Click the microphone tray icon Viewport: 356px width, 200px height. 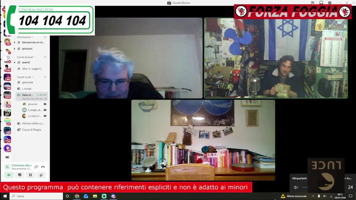click(x=319, y=196)
